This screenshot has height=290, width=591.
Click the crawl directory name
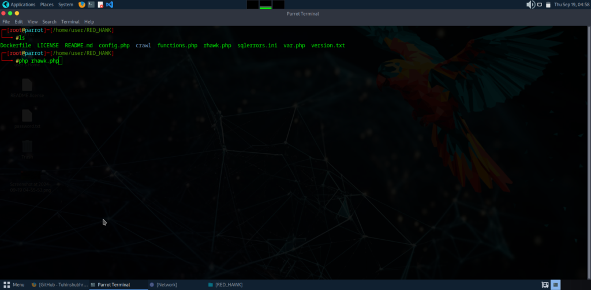144,46
